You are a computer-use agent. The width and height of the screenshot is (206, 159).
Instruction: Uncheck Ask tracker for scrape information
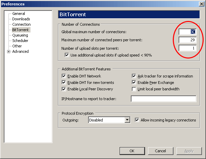(x=134, y=76)
